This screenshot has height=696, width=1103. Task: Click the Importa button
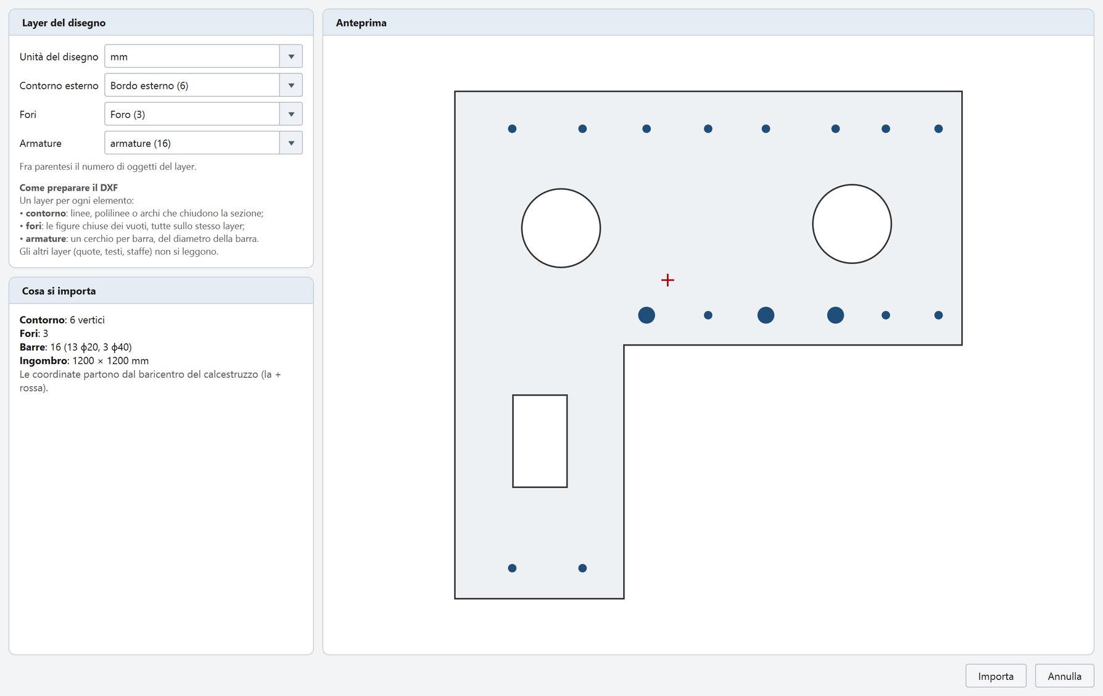(996, 676)
